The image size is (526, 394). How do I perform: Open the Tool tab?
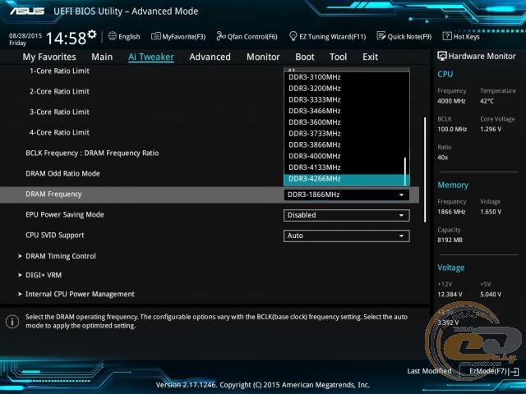pos(338,57)
